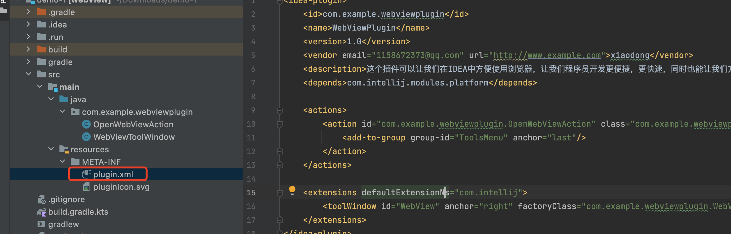Viewport: 731px width, 234px height.
Task: Collapse the META-INF folder chevron
Action: [62, 162]
